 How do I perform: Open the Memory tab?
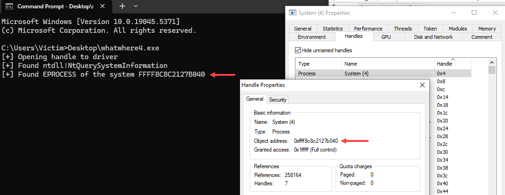coord(487,29)
